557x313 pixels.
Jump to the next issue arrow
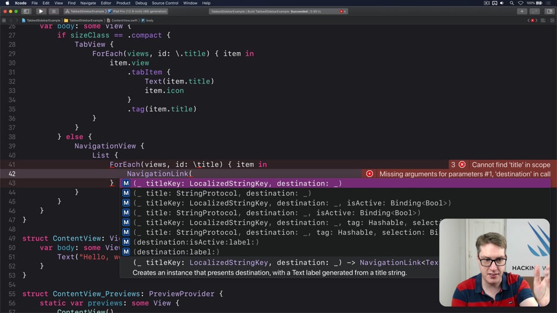pos(536,21)
